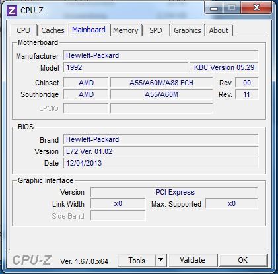
Task: Click the Southbridge A55/A60M value
Action: 162,94
